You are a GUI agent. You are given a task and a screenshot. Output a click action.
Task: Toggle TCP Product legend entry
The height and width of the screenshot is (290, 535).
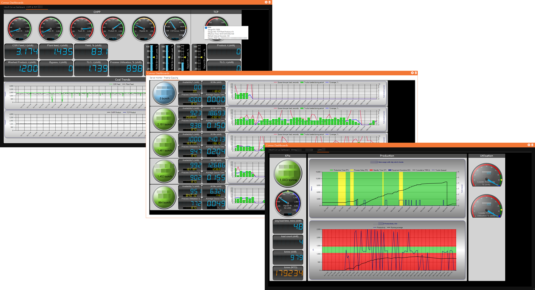129,112
